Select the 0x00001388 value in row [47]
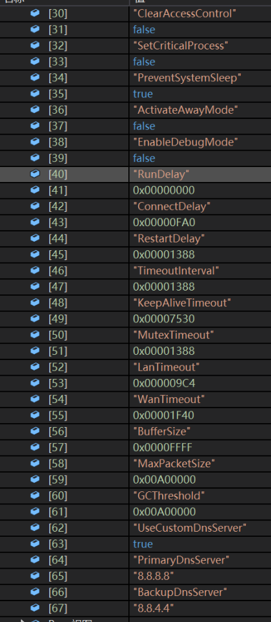271x622 pixels. pyautogui.click(x=164, y=287)
